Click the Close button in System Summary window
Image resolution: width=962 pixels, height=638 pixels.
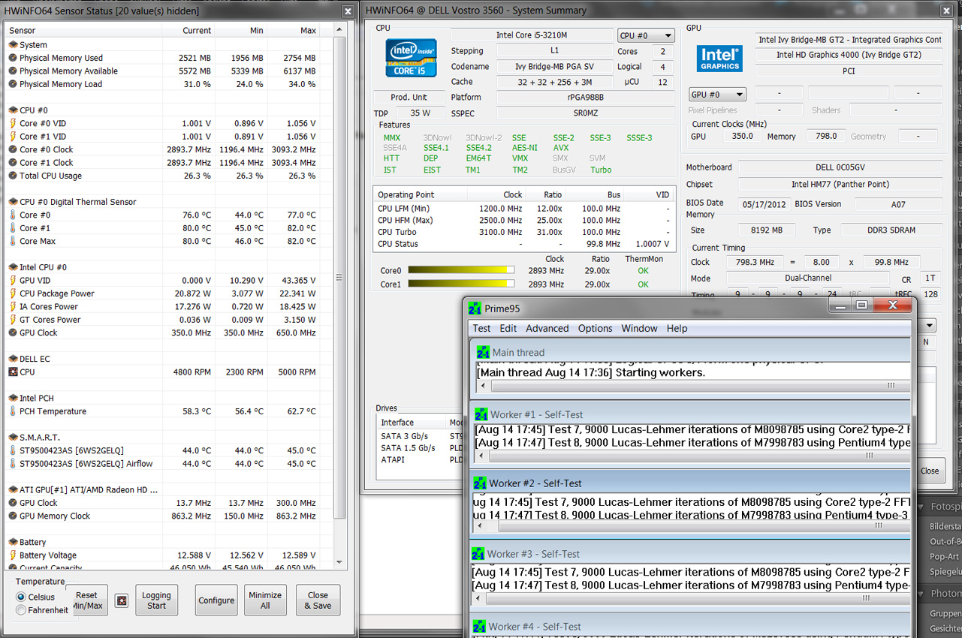coord(930,471)
